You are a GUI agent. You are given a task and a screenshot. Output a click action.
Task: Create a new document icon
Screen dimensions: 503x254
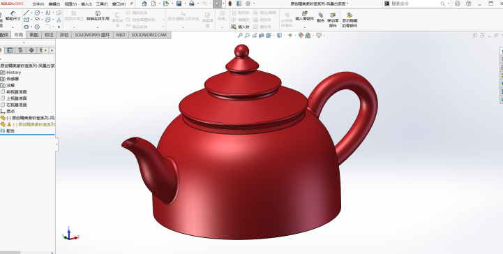[x=153, y=3]
